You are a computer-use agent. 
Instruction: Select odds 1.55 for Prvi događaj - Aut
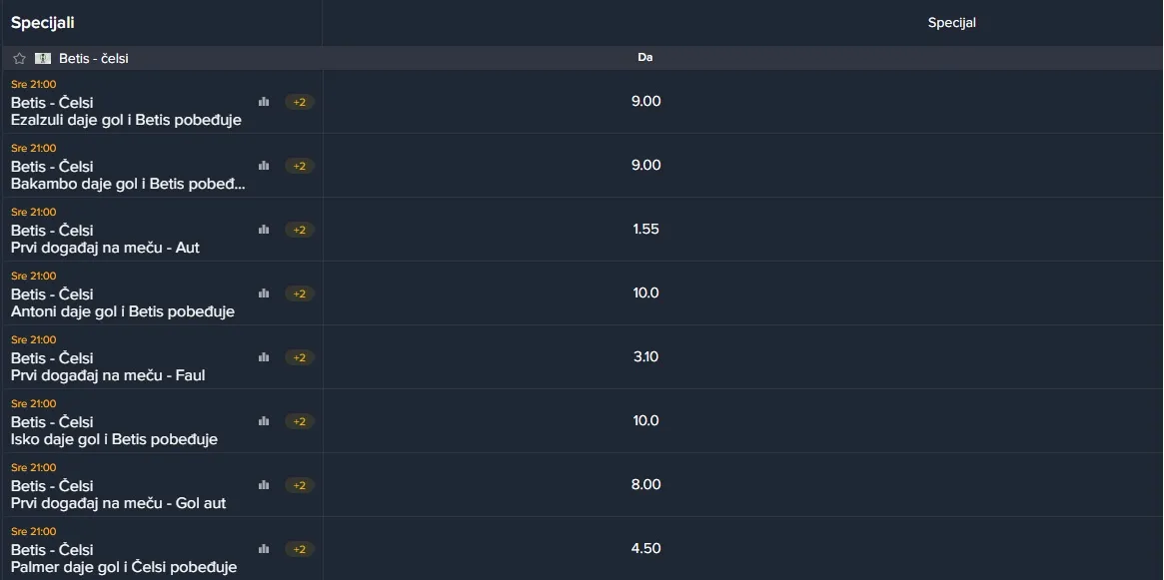pyautogui.click(x=645, y=230)
